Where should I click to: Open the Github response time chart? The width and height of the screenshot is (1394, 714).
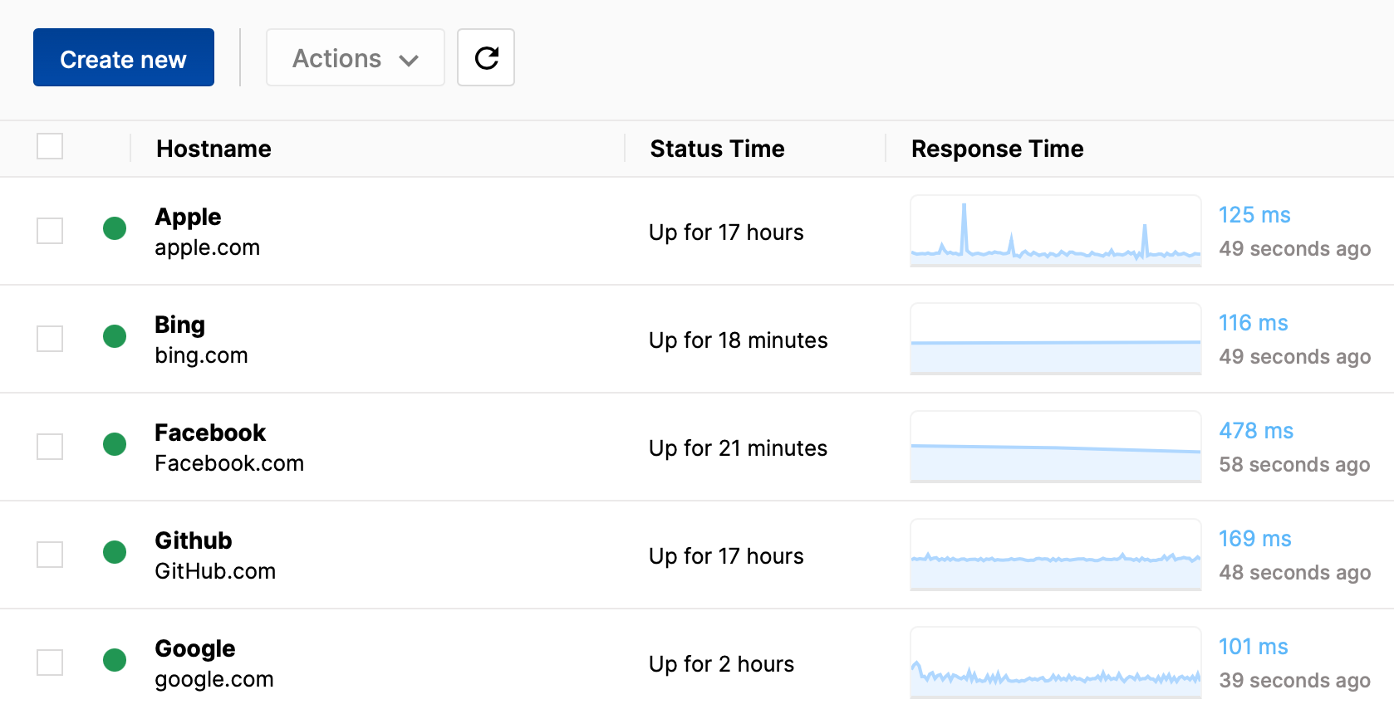tap(1056, 555)
